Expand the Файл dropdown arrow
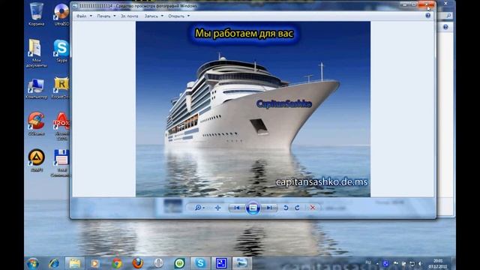 [91, 16]
